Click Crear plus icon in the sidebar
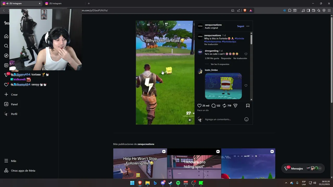333x187 pixels. (6, 95)
